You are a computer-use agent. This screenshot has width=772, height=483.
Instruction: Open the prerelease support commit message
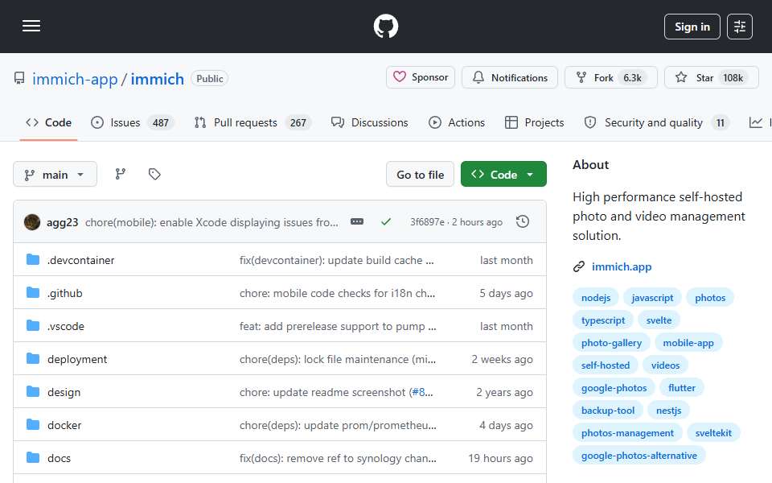(x=338, y=326)
